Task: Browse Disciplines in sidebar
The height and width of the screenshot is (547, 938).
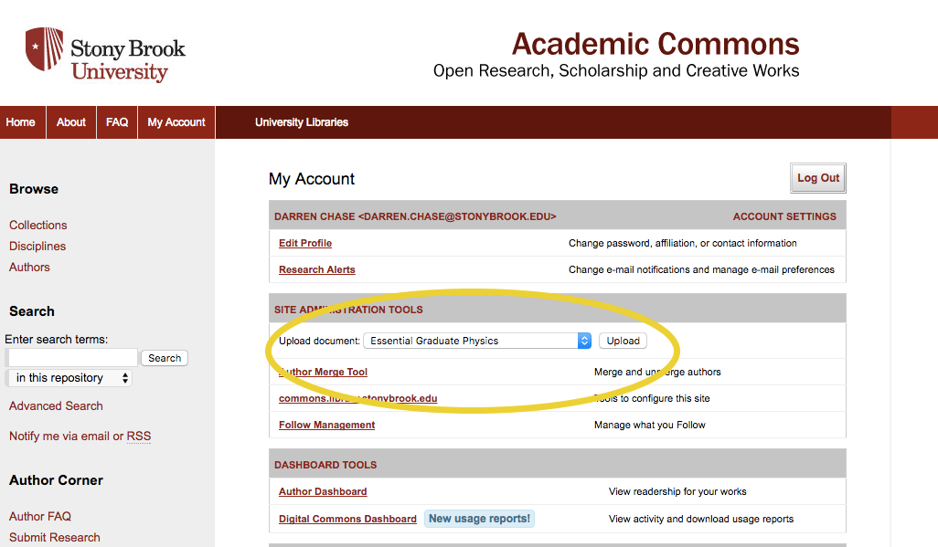Action: point(37,246)
